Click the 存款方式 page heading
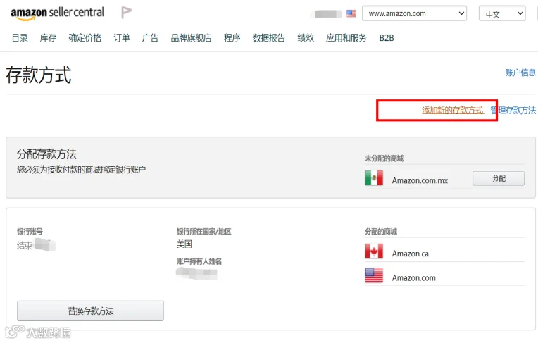 [39, 75]
